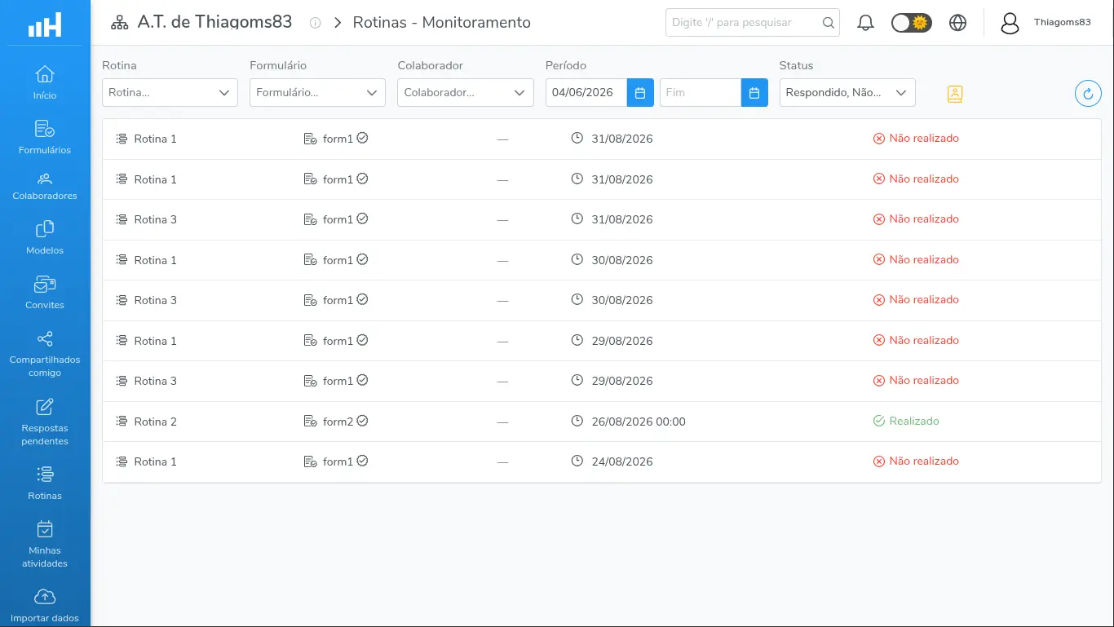Expand the Formulário filter dropdown

317,92
